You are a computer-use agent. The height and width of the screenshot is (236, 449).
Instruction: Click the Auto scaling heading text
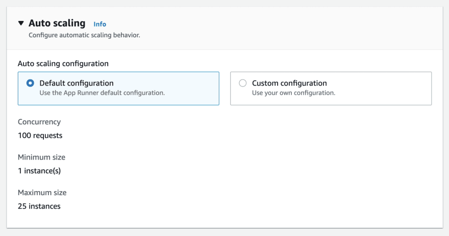57,23
